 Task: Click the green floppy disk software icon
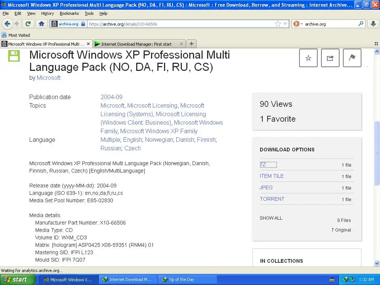point(14,56)
